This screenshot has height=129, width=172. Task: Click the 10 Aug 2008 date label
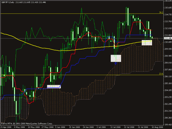click(x=157, y=127)
